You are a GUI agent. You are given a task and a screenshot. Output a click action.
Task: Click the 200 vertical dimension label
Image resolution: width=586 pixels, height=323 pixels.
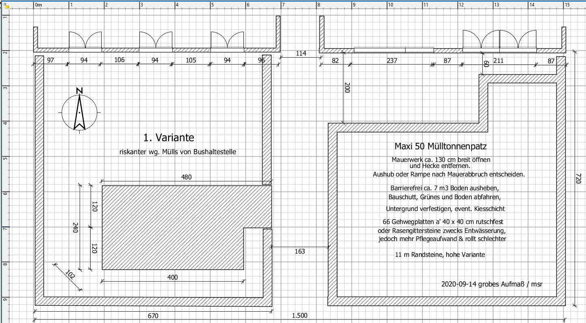[x=347, y=88]
